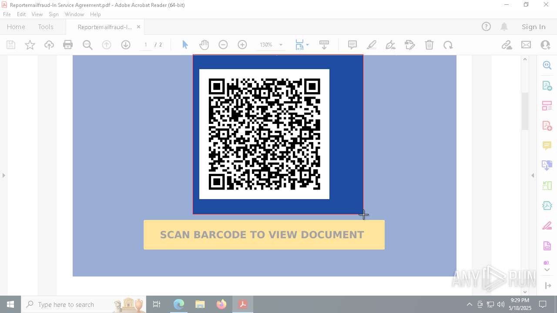Open Microsoft Edge from the taskbar
557x313 pixels.
(179, 304)
